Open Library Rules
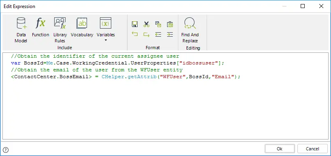This screenshot has height=156, width=331. point(60,30)
